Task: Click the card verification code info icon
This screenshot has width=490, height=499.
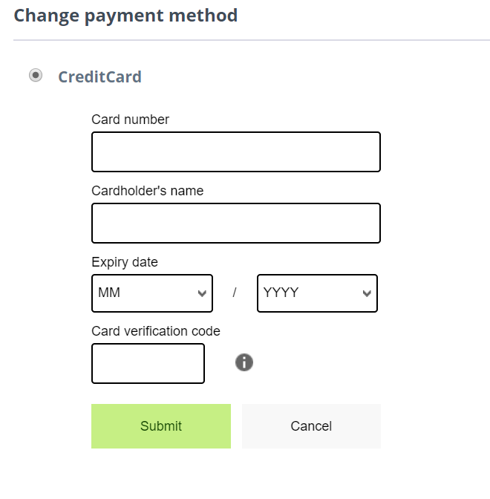Action: point(244,362)
